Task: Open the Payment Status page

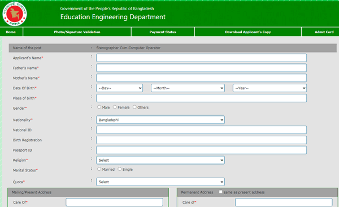Action: tap(163, 32)
